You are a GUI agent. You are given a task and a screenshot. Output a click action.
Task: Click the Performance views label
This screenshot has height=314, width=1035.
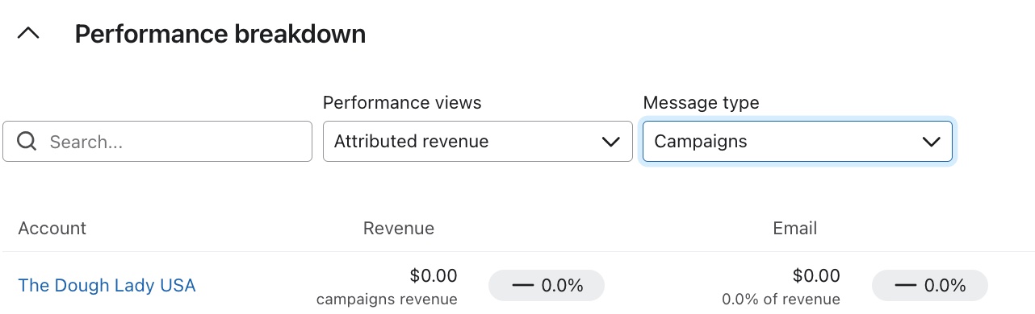[x=402, y=103]
